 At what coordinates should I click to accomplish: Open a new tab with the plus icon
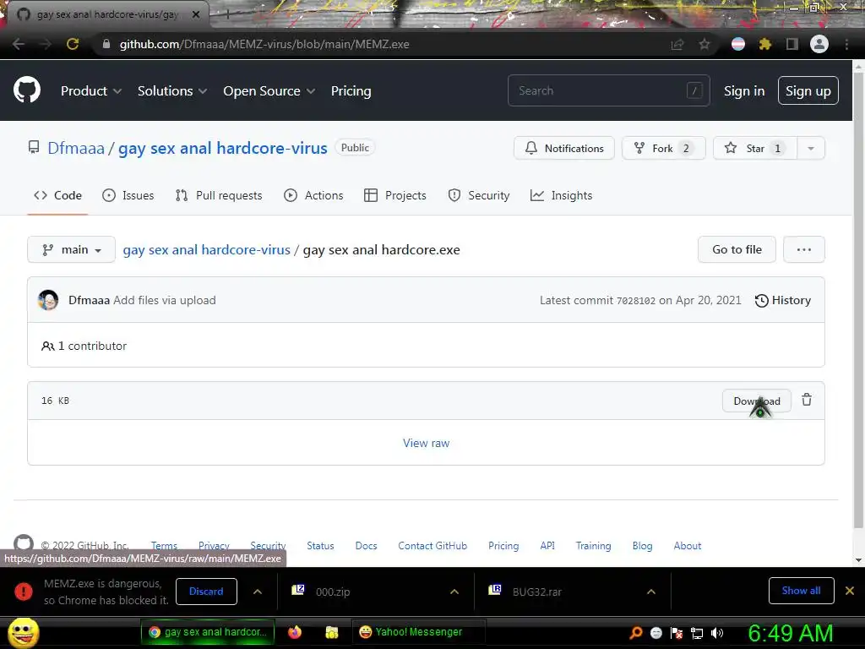(x=227, y=14)
